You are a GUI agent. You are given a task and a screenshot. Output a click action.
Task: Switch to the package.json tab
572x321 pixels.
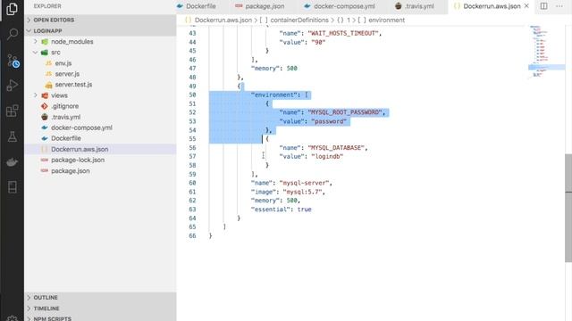(x=260, y=6)
